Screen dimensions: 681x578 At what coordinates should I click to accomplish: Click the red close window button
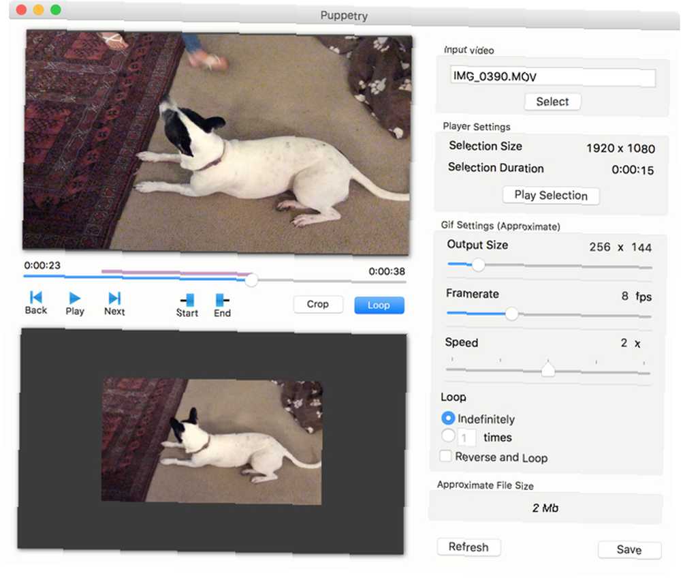21,10
